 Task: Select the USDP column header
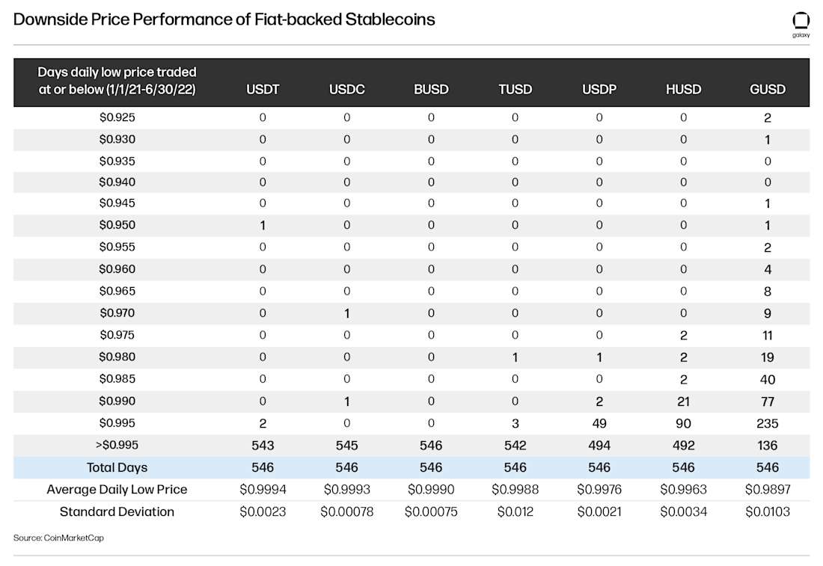[599, 89]
